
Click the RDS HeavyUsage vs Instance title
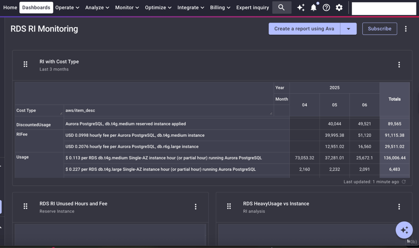[276, 204]
